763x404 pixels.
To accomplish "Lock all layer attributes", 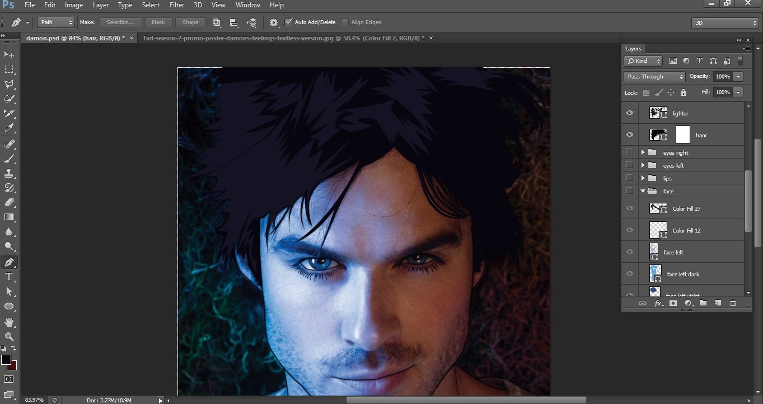I will tap(683, 92).
